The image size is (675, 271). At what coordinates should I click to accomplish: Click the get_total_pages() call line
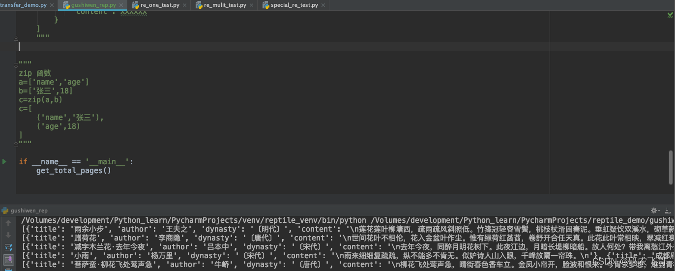point(73,170)
